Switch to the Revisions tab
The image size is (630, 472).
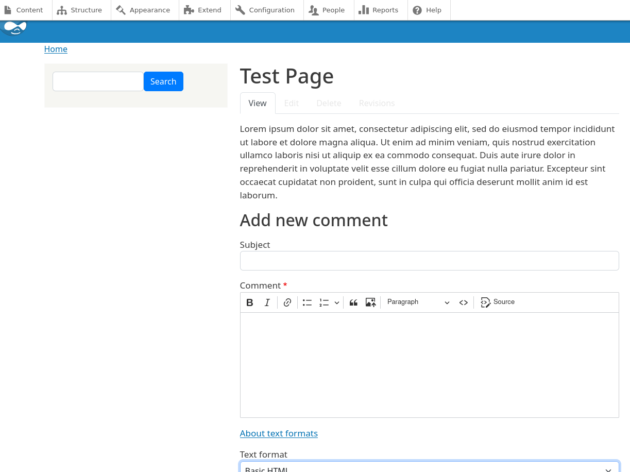[x=377, y=103]
